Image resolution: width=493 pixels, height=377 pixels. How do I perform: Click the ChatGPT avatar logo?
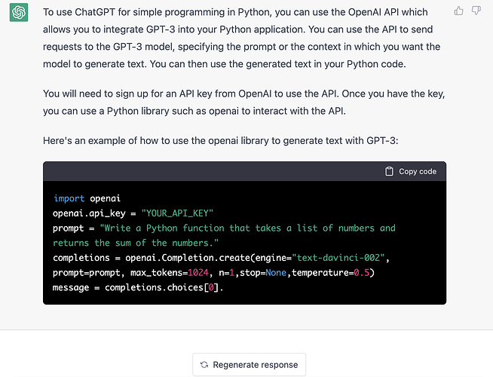click(x=19, y=13)
